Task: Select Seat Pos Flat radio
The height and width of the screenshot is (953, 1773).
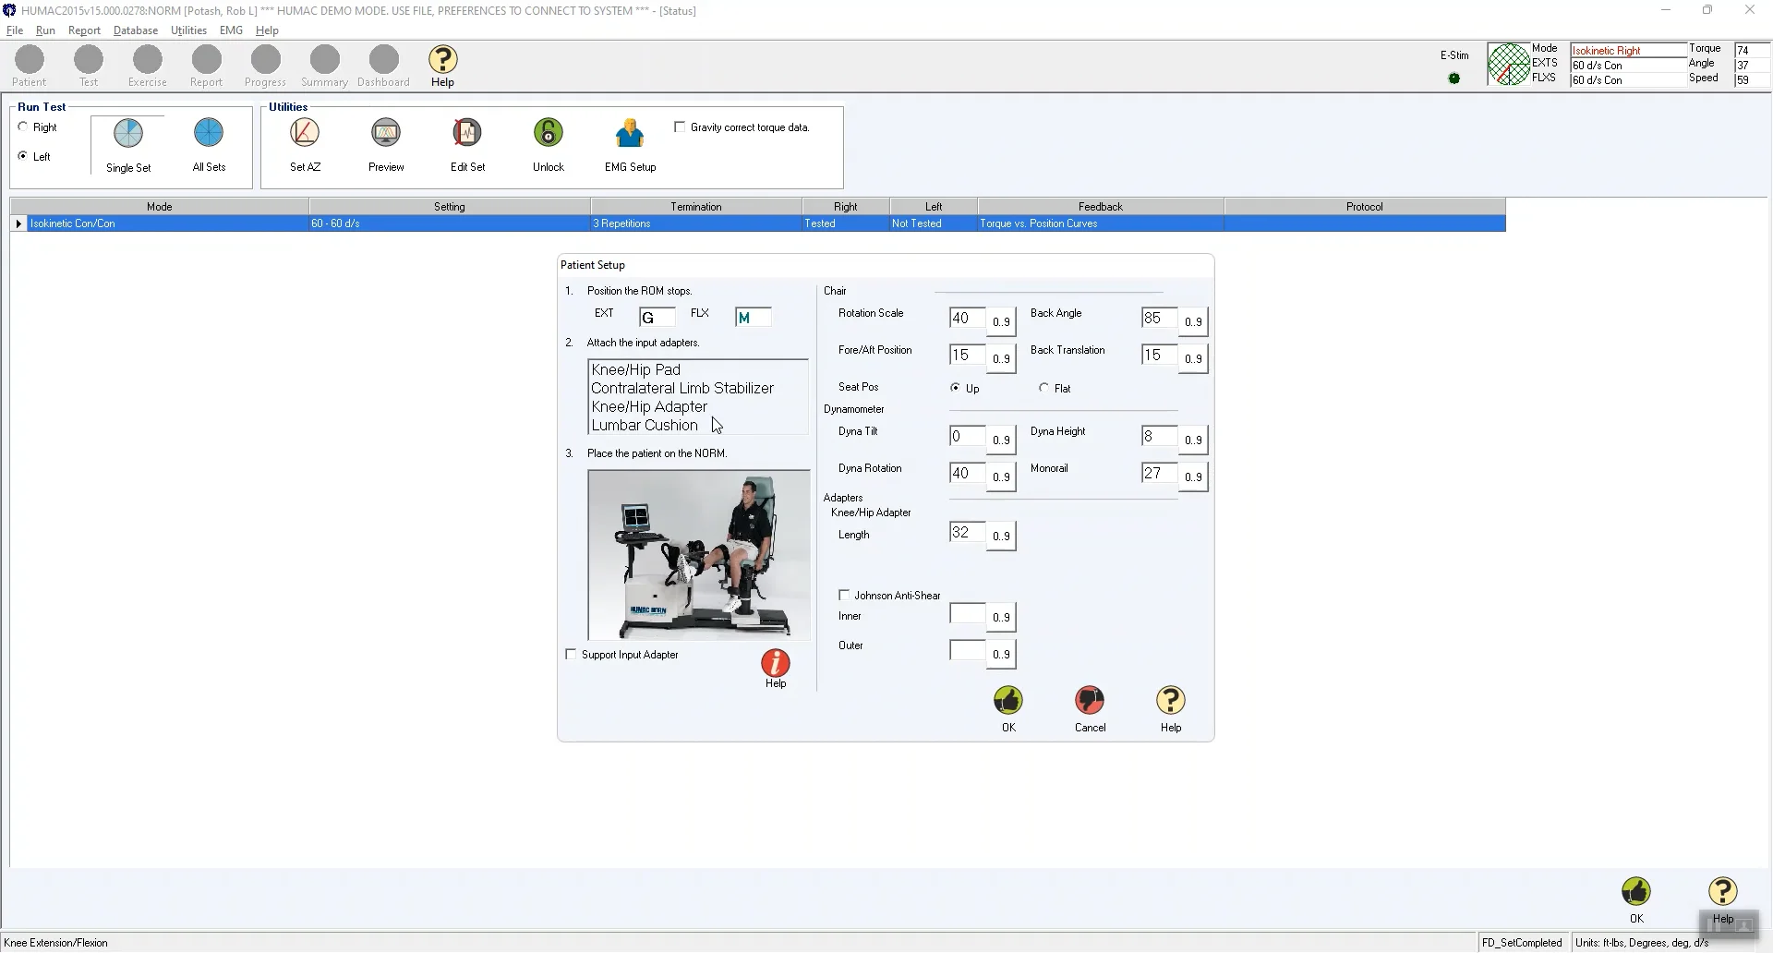Action: [1043, 388]
